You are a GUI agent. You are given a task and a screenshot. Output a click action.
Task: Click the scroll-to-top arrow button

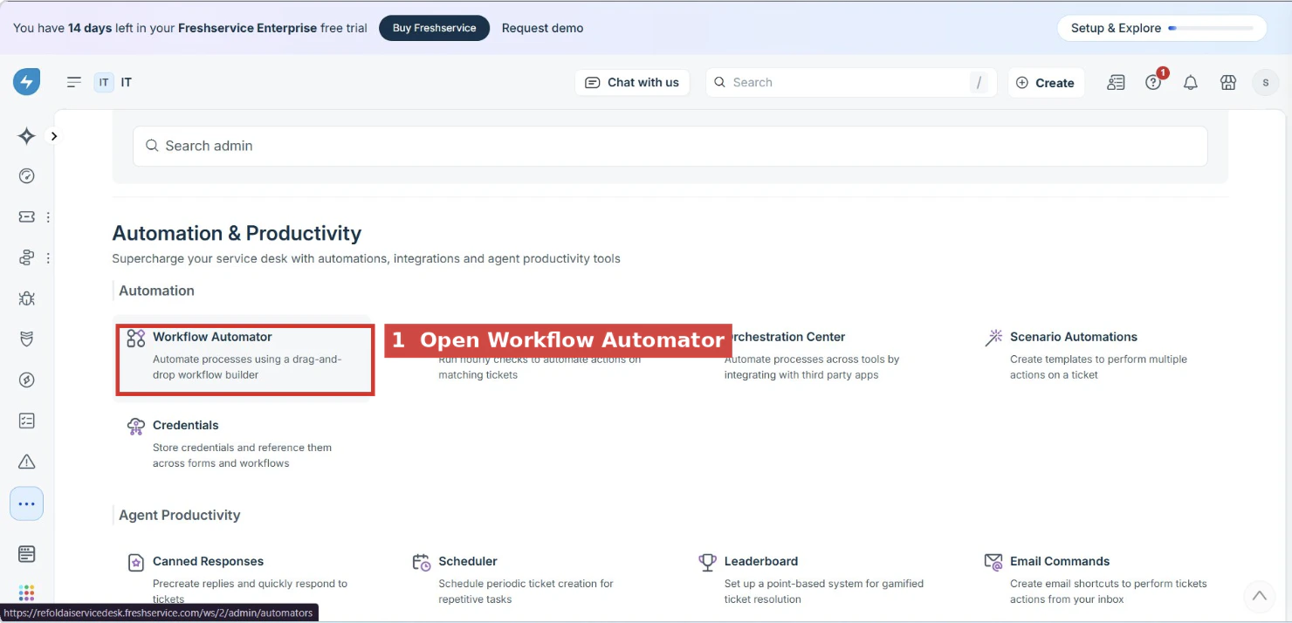[1259, 596]
